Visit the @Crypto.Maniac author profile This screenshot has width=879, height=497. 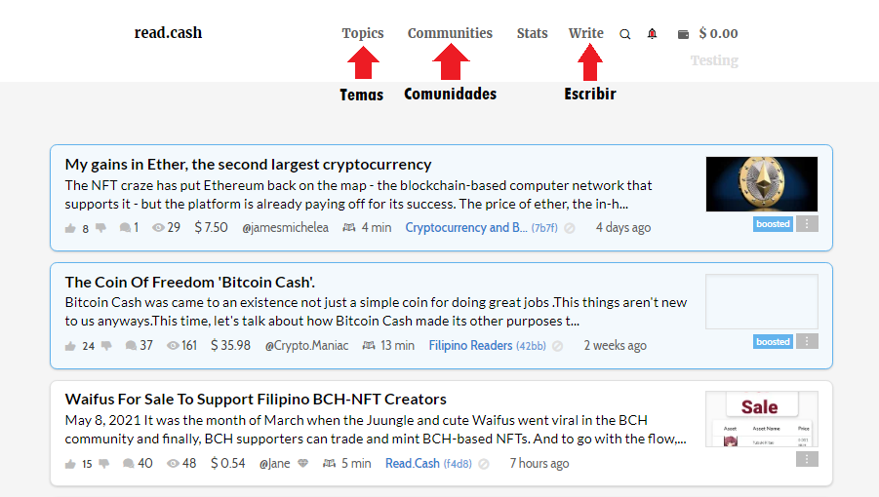click(x=306, y=346)
